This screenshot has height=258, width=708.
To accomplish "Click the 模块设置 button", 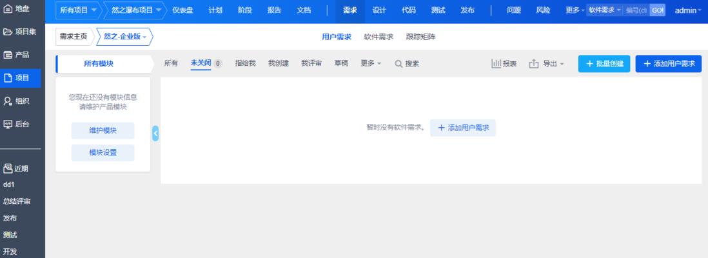I will (x=103, y=153).
